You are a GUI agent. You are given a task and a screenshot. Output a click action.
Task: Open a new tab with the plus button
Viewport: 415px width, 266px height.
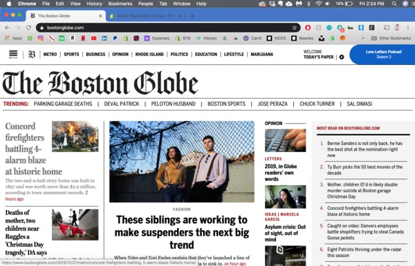point(192,16)
